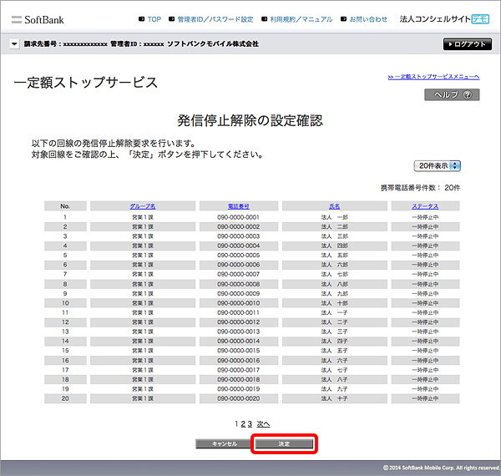This screenshot has height=476, width=501.
Task: Select phone number 090-0000-0014 cell
Action: [238, 341]
